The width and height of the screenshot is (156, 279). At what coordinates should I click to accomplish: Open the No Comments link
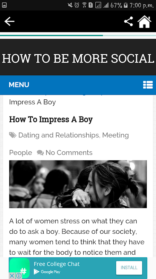(69, 153)
